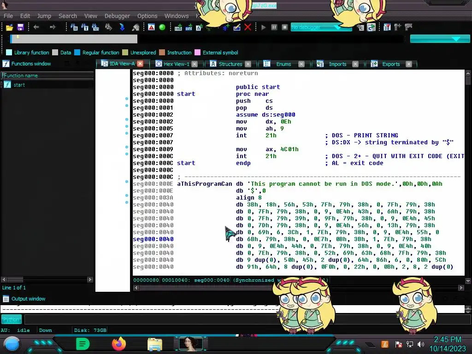Click the binoculars search next icon
This screenshot has height=354, width=472.
click(x=108, y=27)
